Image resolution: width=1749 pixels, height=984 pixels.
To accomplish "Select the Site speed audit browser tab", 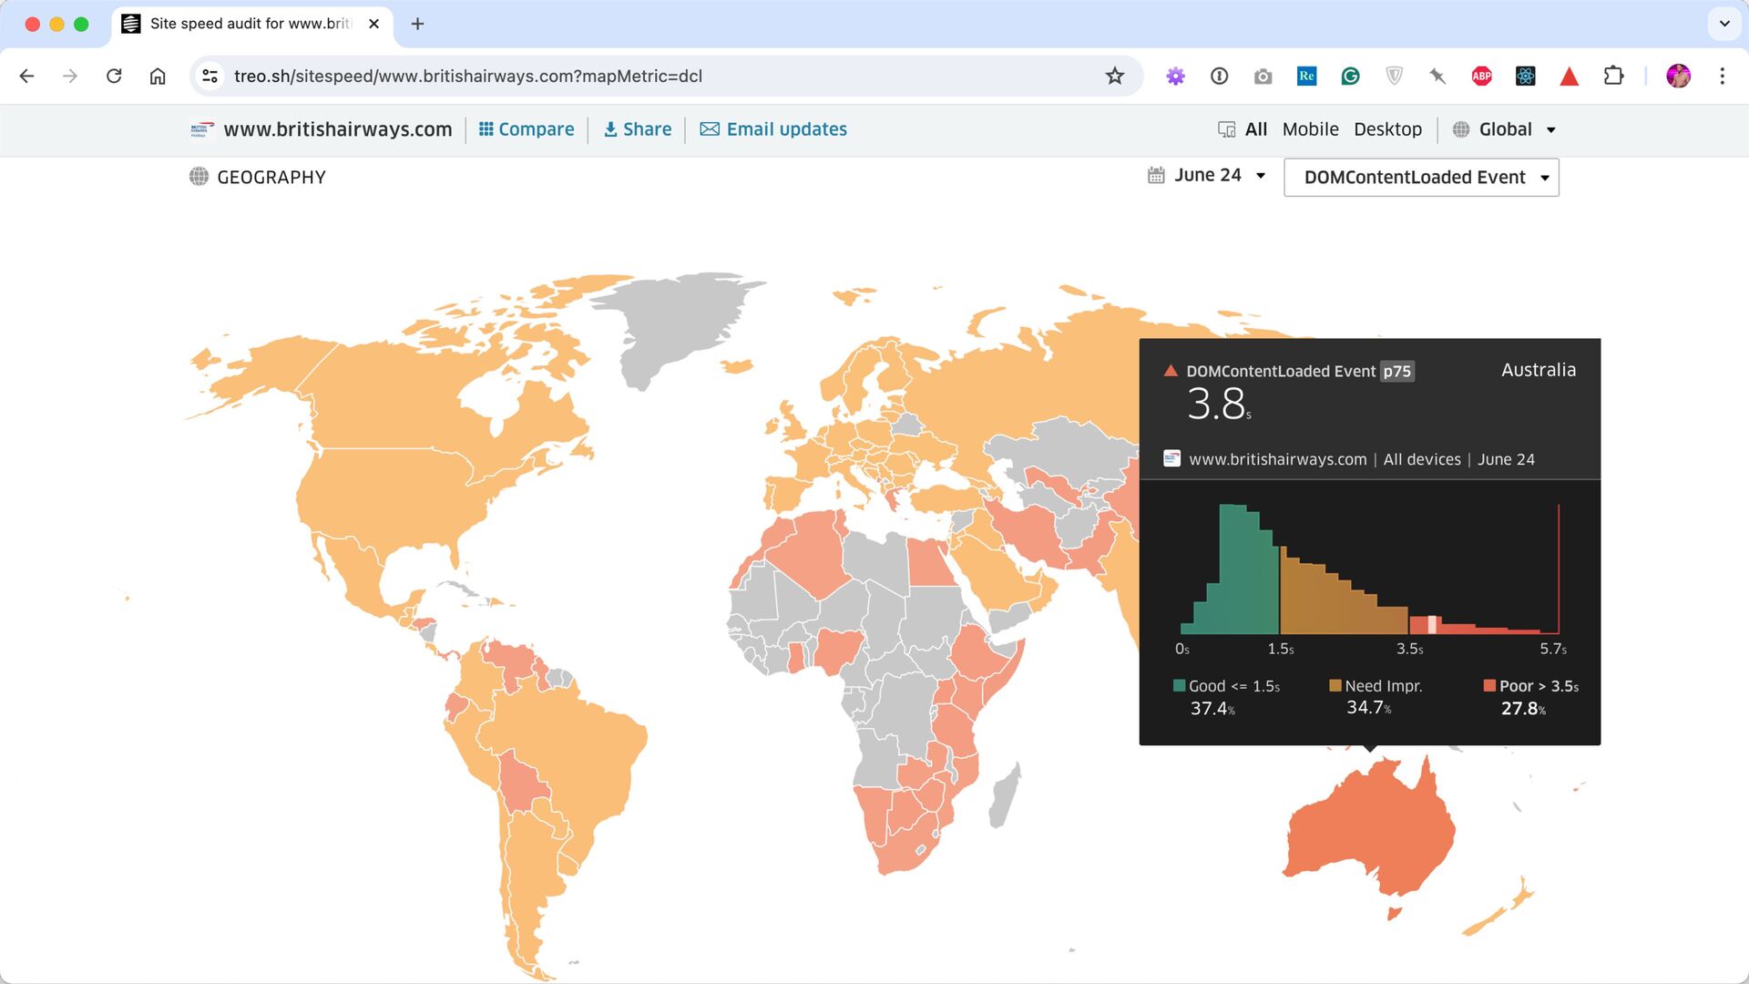I will coord(251,24).
